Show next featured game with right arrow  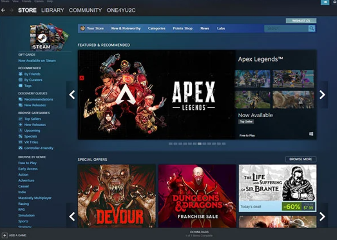tap(322, 95)
